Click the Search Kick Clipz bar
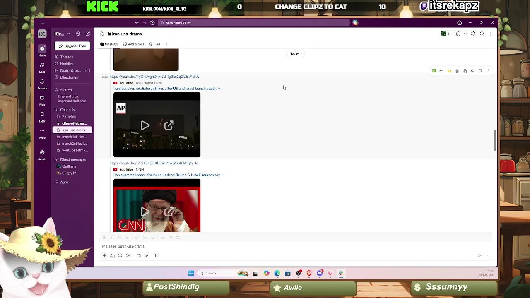Screen dimensions: 530x298 coord(254,23)
